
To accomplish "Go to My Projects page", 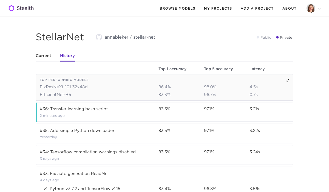I will (x=218, y=9).
